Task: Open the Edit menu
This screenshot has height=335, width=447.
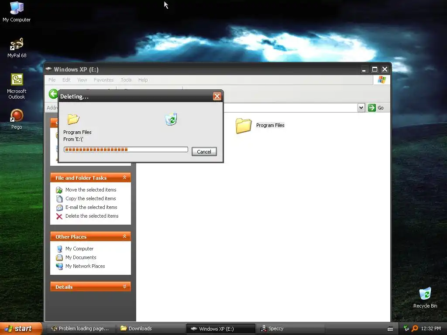Action: click(66, 80)
